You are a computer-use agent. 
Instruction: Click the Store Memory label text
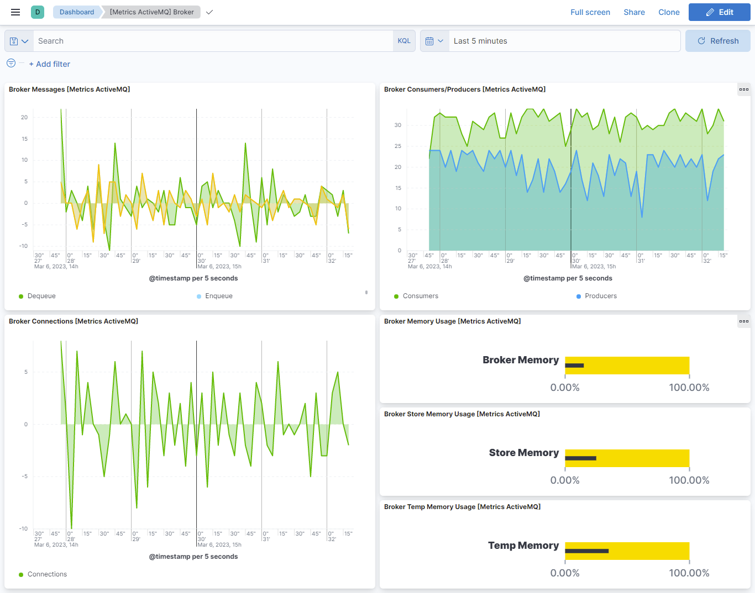point(524,453)
